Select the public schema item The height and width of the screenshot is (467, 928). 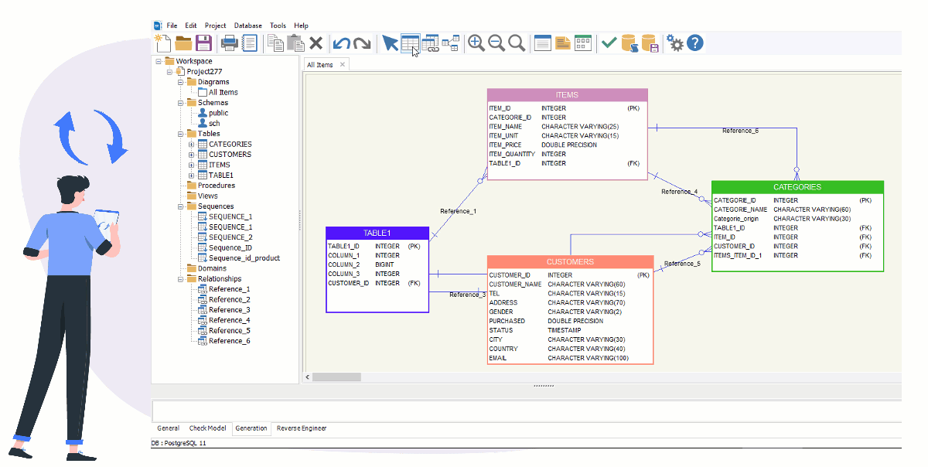point(218,113)
